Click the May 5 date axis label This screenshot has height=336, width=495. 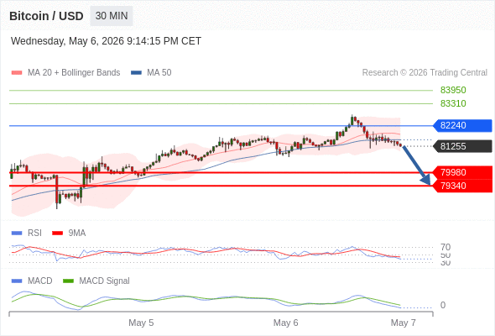coord(141,323)
